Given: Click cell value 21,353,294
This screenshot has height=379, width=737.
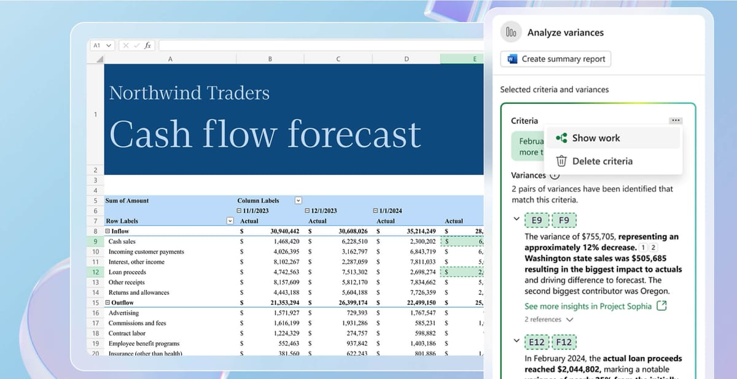Looking at the screenshot, I should click(x=285, y=303).
